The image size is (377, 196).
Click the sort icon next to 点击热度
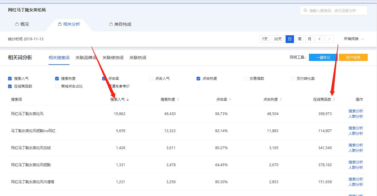[280, 99]
